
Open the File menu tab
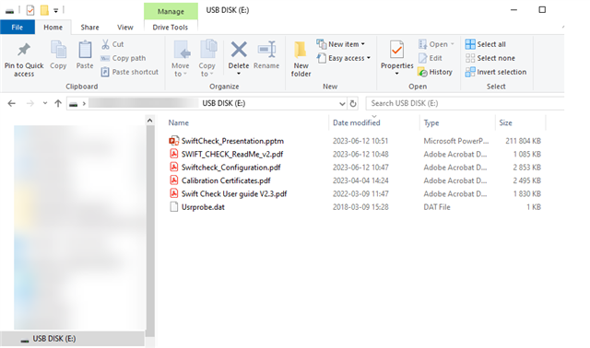point(18,27)
